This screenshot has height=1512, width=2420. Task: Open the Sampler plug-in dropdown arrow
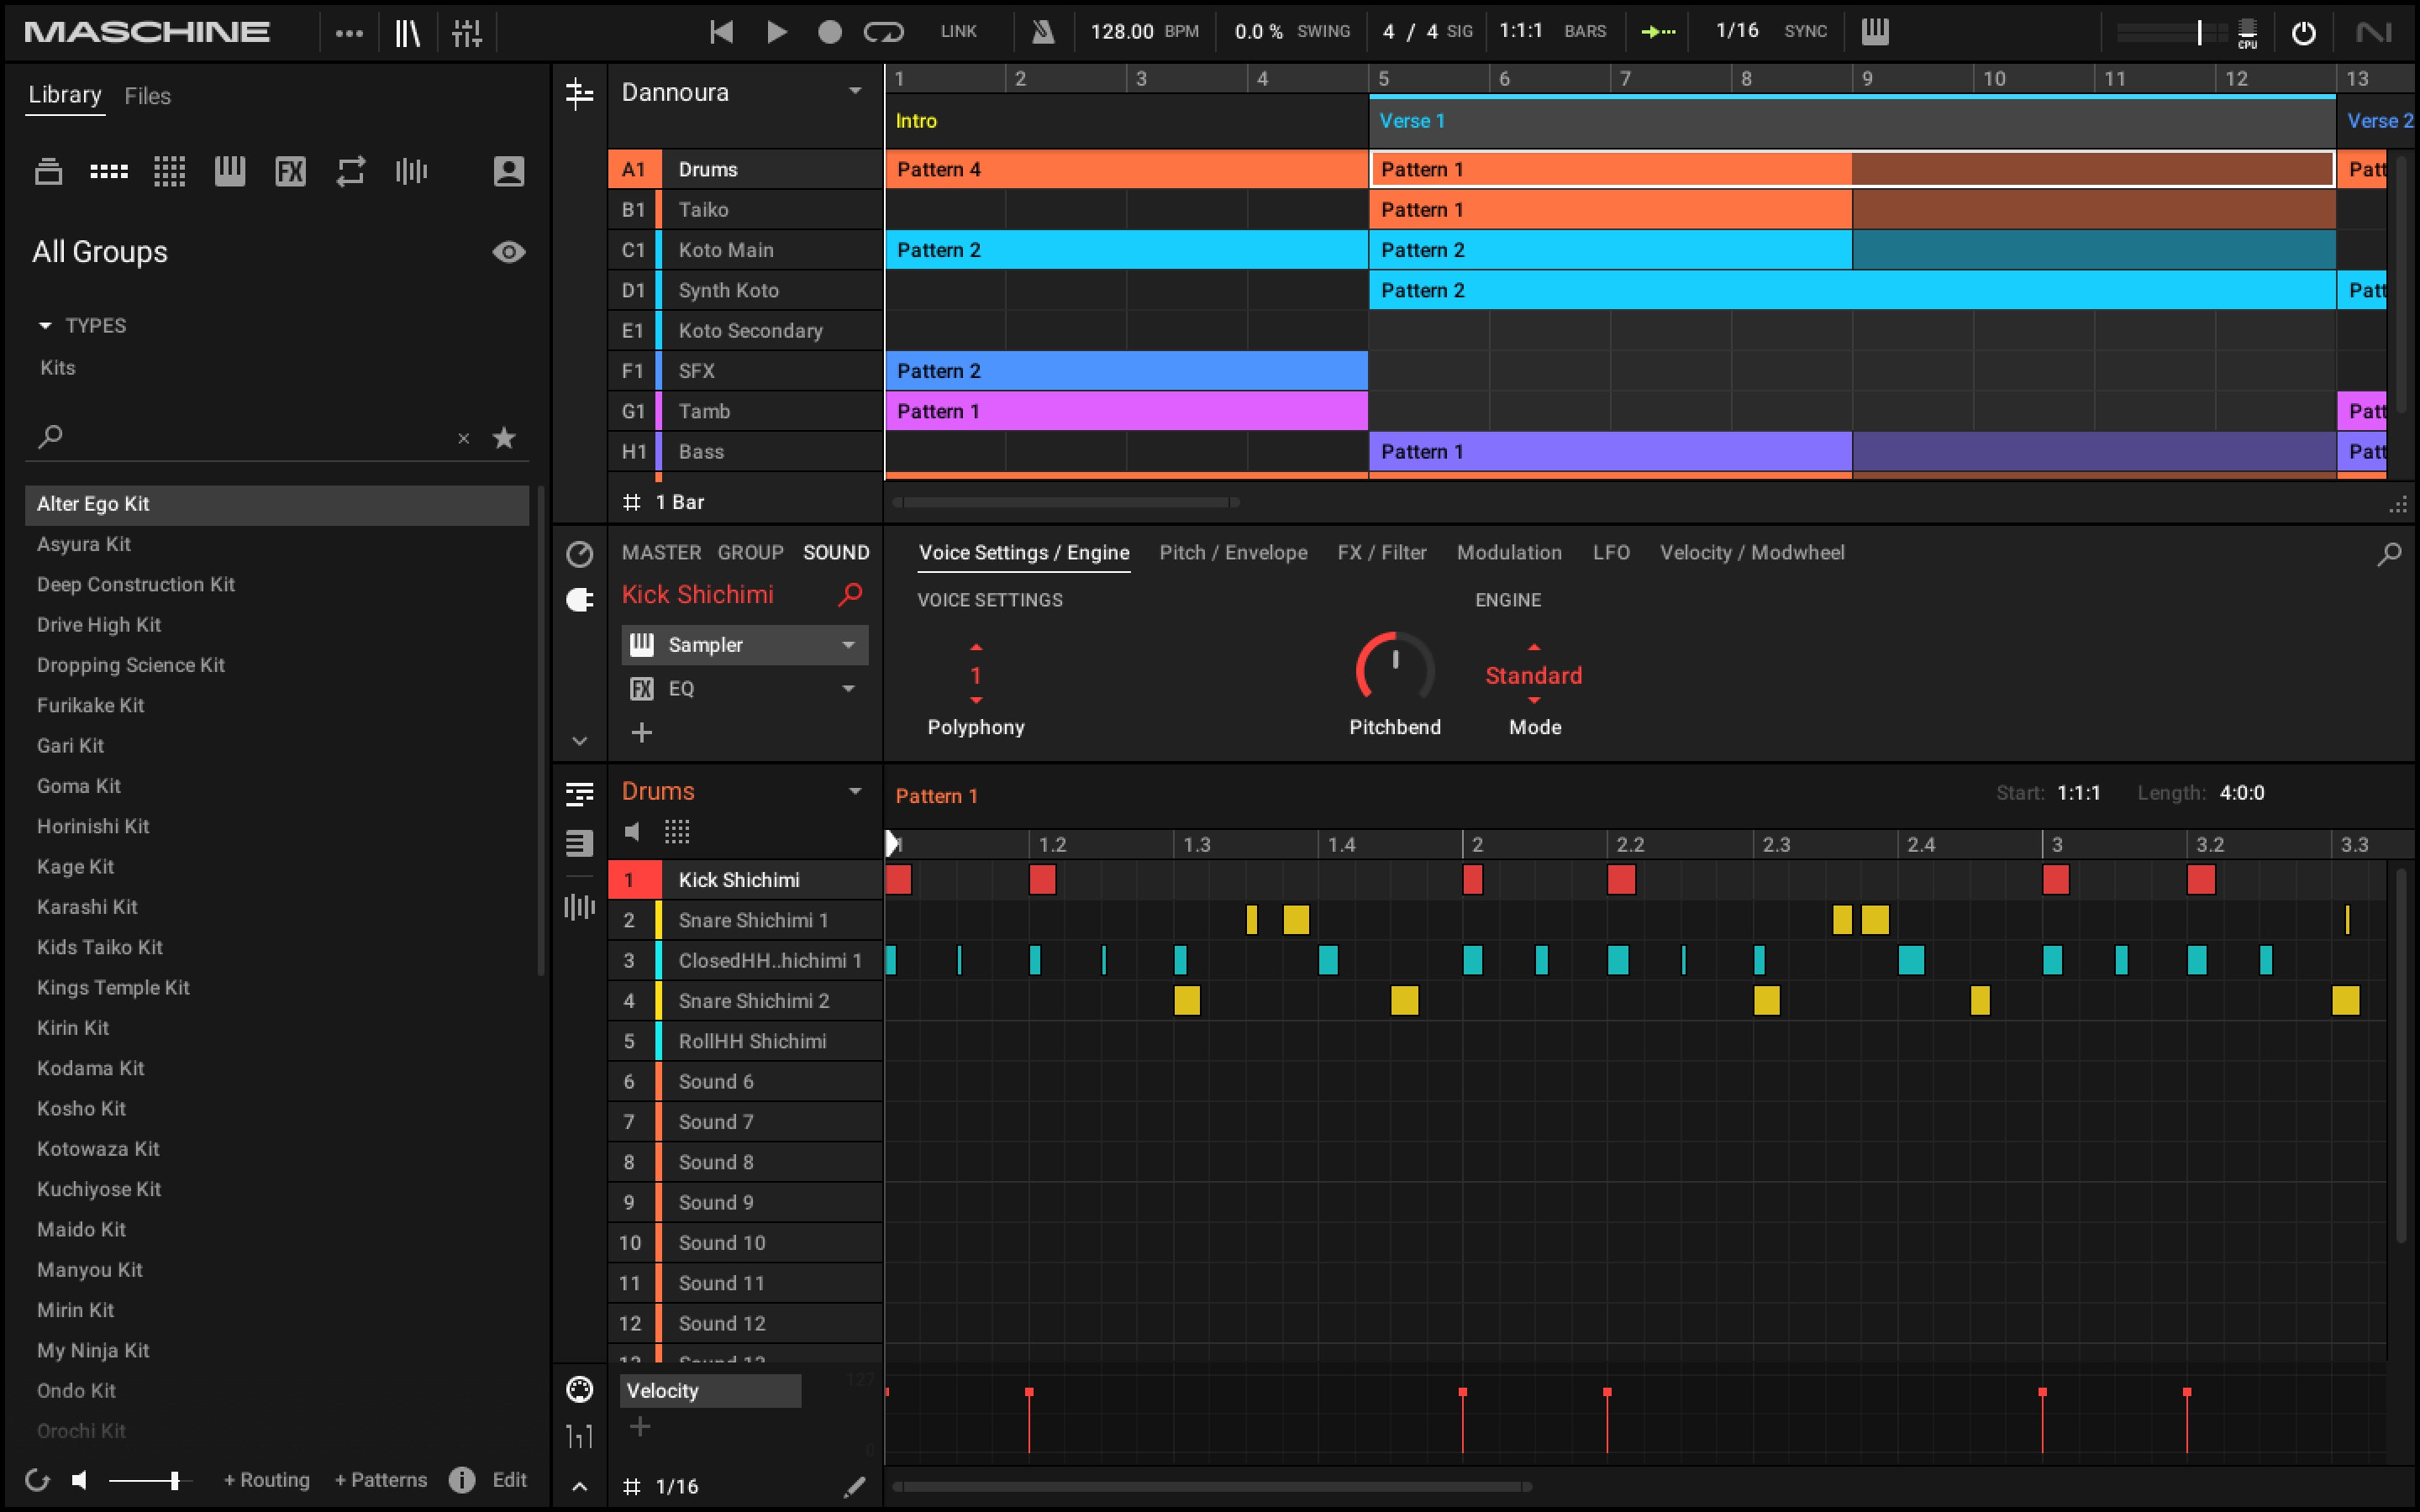pyautogui.click(x=848, y=645)
